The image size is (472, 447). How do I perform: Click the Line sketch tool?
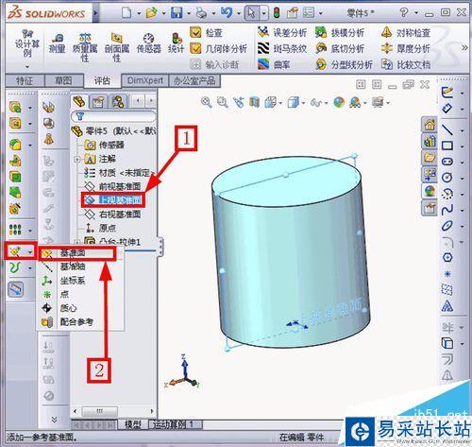pyautogui.click(x=447, y=129)
